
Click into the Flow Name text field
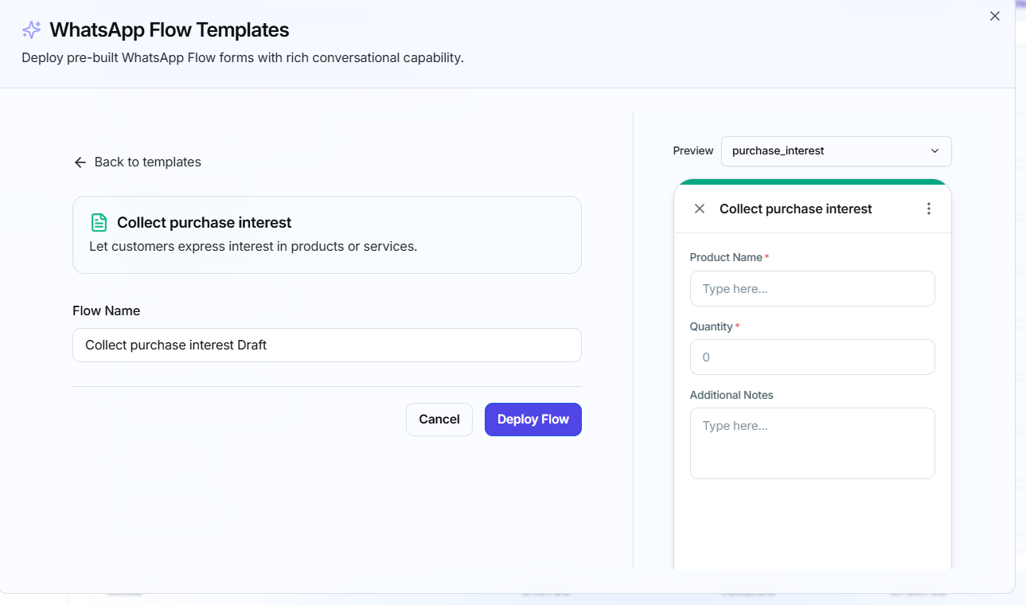tap(327, 345)
